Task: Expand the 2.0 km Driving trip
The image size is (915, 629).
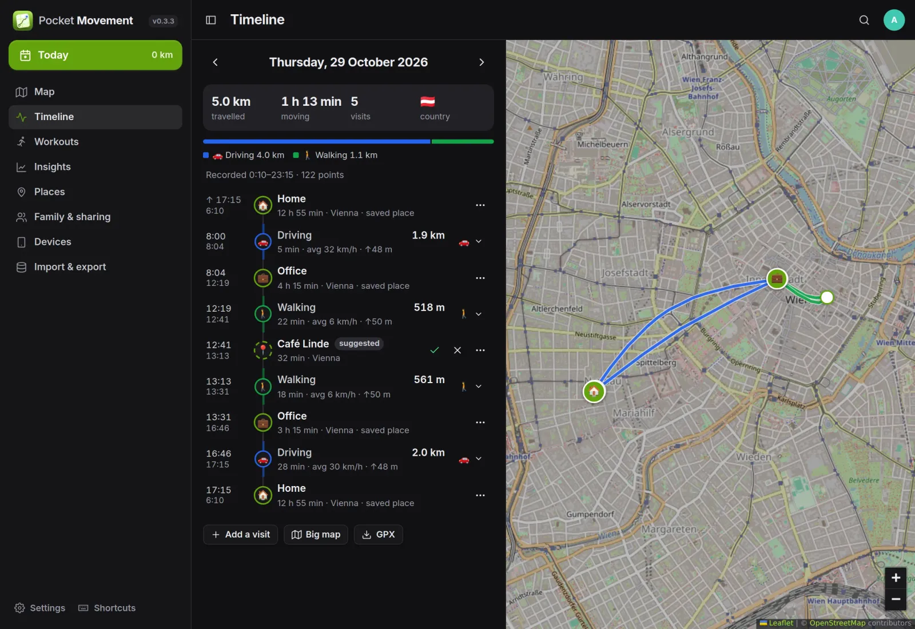Action: coord(479,459)
